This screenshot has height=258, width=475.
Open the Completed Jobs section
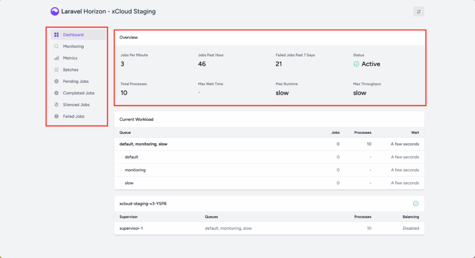(x=78, y=93)
